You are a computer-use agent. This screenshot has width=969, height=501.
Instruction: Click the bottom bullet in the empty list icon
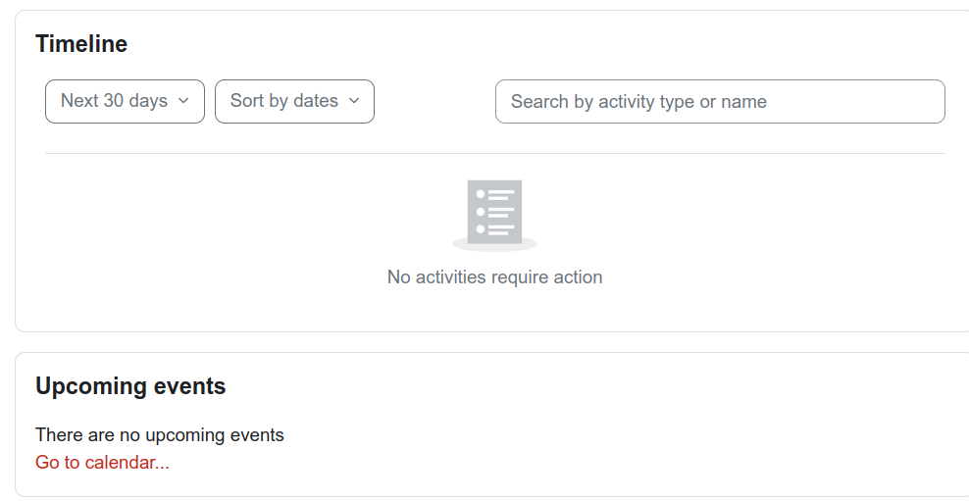(x=481, y=229)
